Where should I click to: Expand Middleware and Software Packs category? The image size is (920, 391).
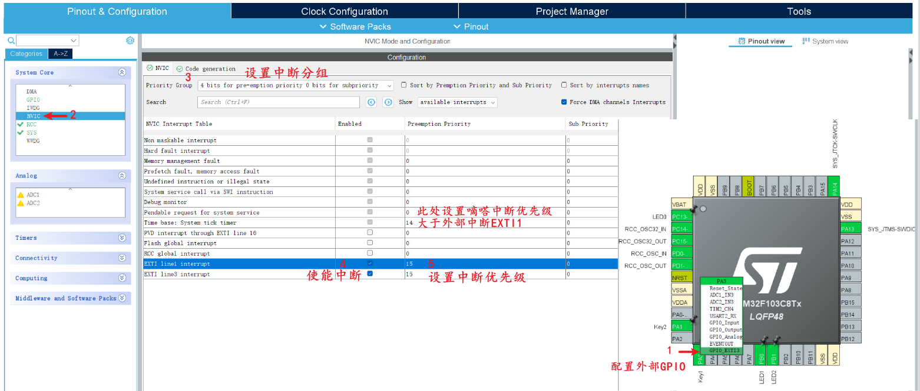click(122, 298)
